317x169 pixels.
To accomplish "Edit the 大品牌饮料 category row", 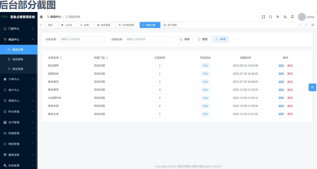I will point(281,98).
